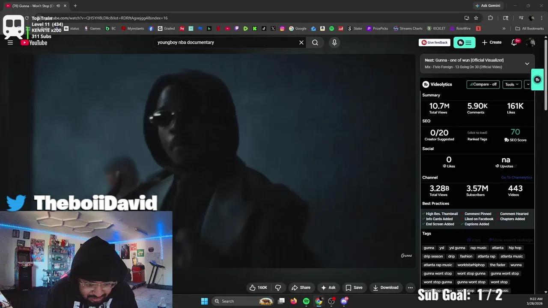Click the Create button
Viewport: 548px width, 308px height.
pyautogui.click(x=491, y=42)
